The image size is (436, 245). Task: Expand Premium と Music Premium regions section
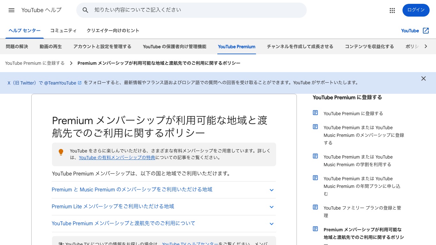pos(164,190)
